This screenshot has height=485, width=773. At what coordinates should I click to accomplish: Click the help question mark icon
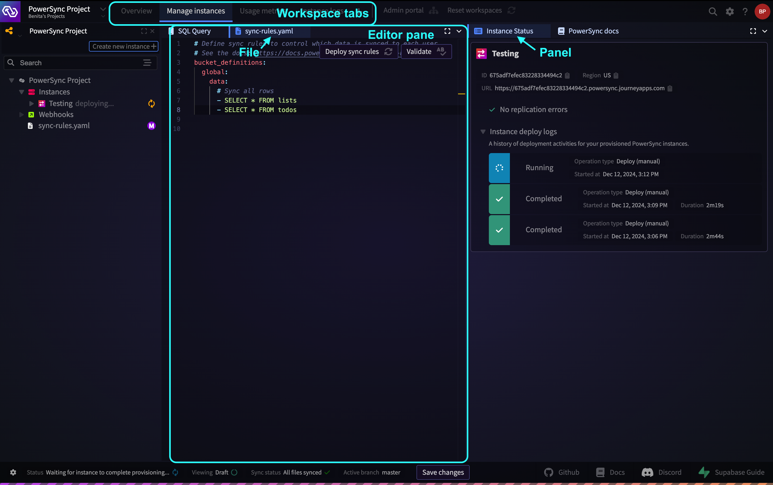pos(745,12)
